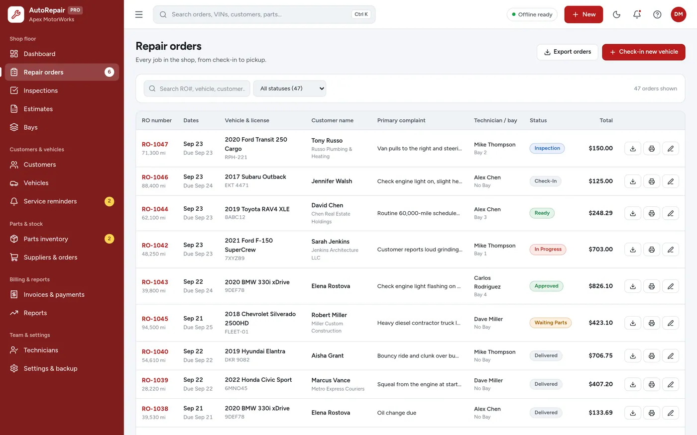
Task: Open Estimates section
Action: [x=62, y=109]
